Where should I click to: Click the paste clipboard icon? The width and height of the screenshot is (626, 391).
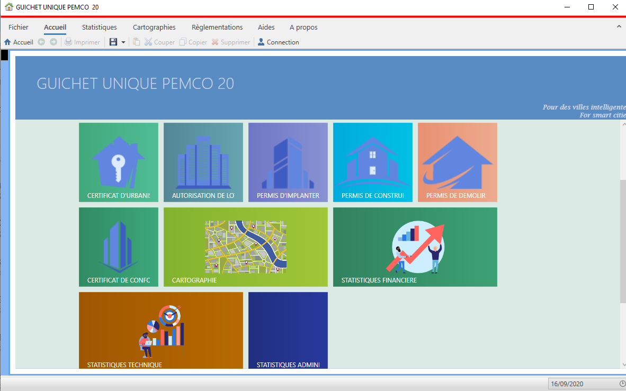pyautogui.click(x=137, y=42)
